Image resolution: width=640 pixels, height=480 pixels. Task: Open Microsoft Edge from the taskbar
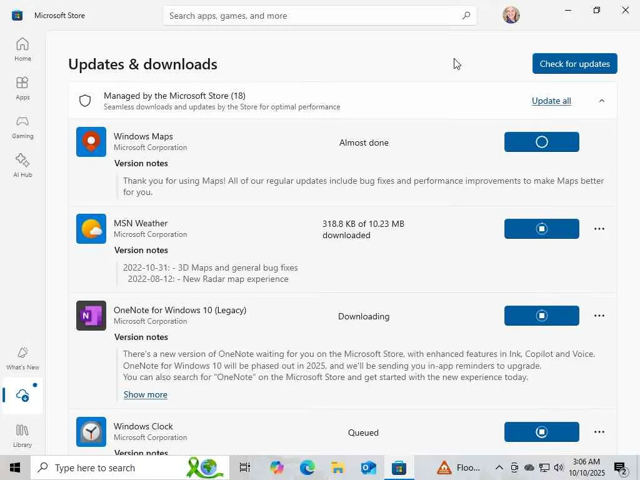click(307, 467)
